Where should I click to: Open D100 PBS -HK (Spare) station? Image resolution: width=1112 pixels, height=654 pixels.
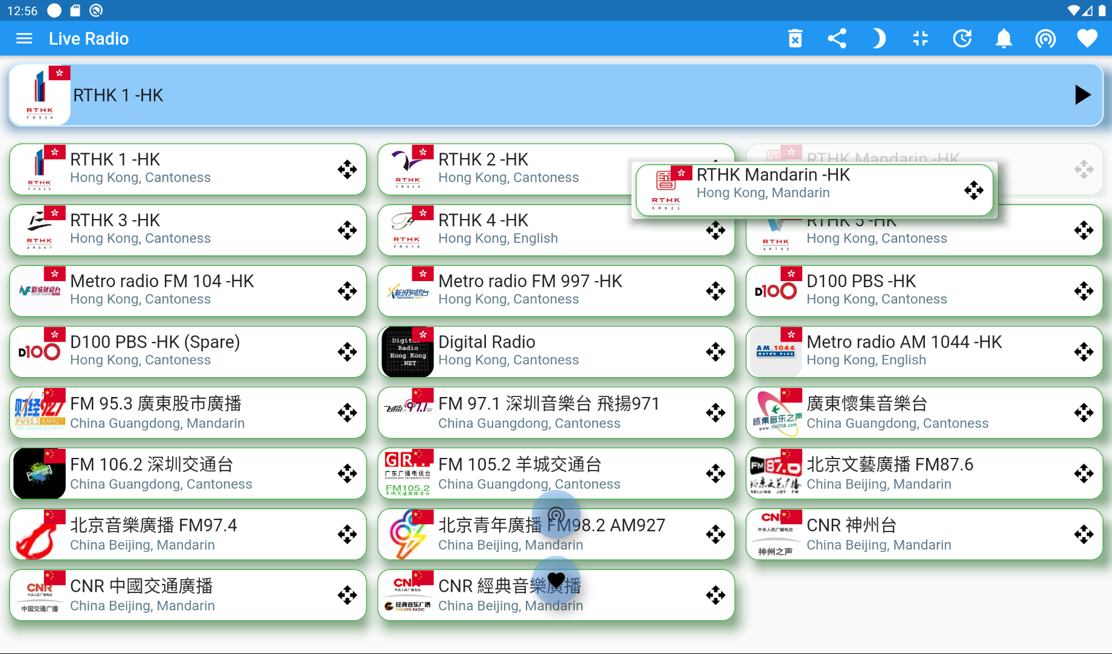click(x=188, y=352)
